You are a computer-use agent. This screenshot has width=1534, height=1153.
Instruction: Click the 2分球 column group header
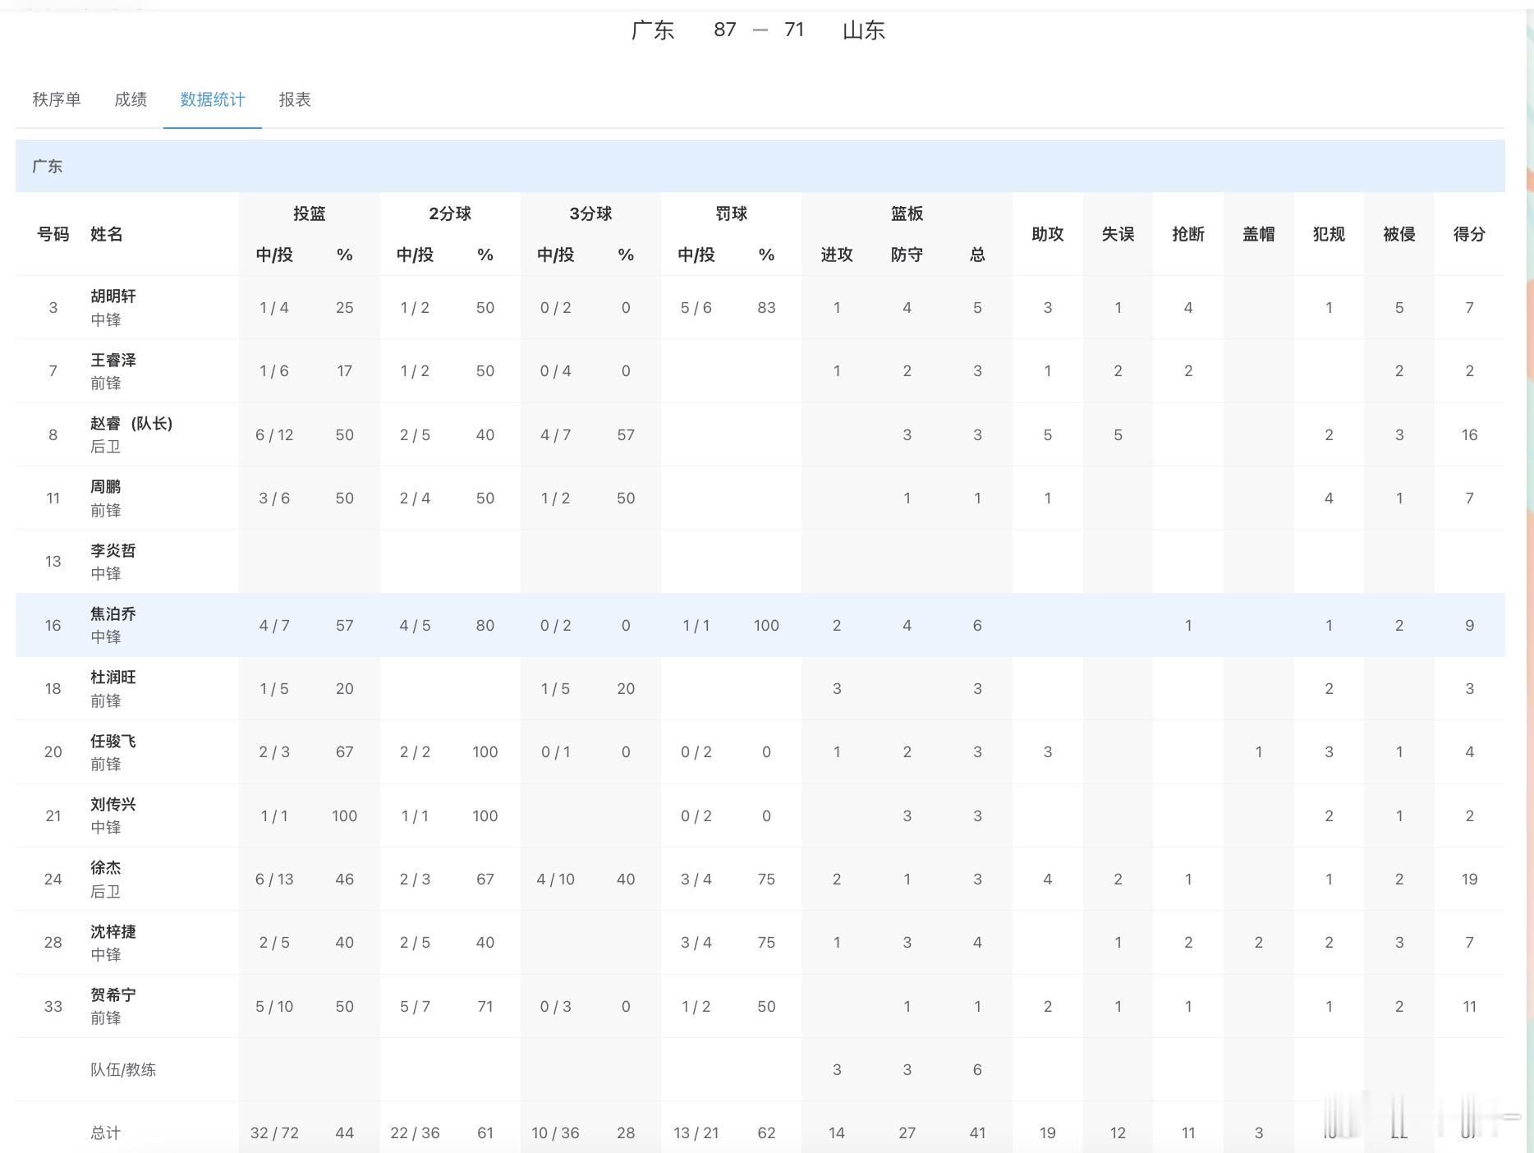(x=450, y=214)
